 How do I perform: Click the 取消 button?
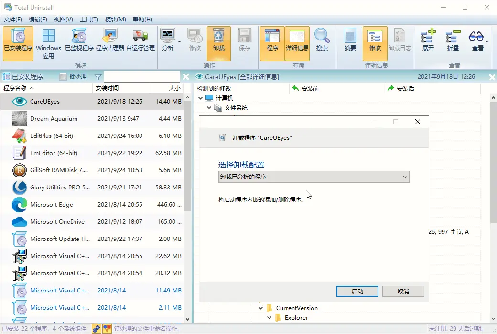[403, 291]
